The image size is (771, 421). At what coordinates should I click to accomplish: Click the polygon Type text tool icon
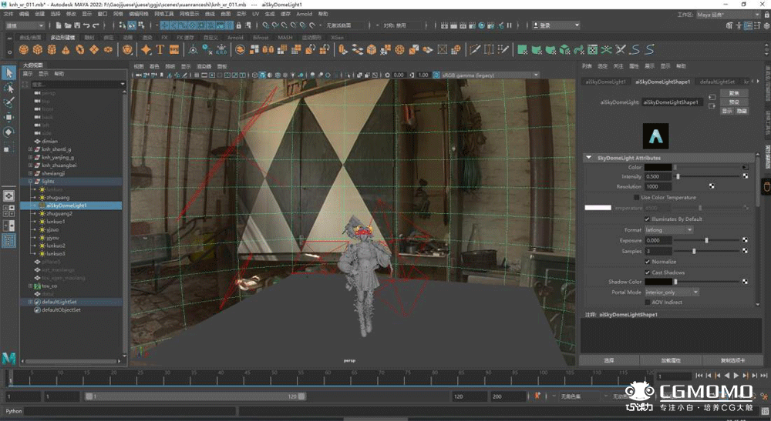(160, 49)
